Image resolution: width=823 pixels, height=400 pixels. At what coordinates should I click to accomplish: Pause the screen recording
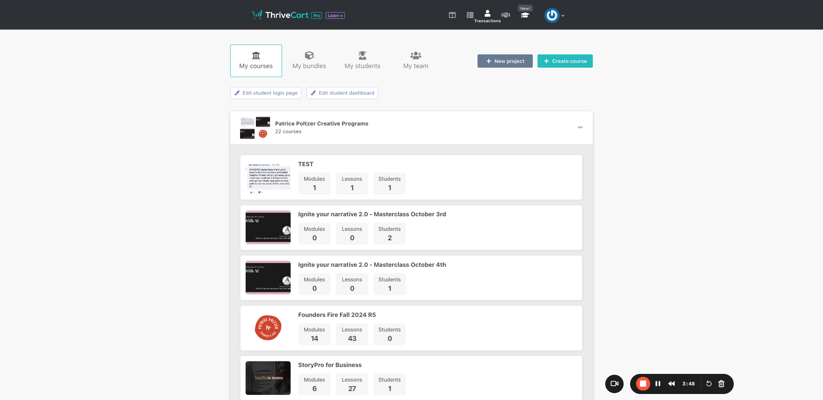pos(658,384)
